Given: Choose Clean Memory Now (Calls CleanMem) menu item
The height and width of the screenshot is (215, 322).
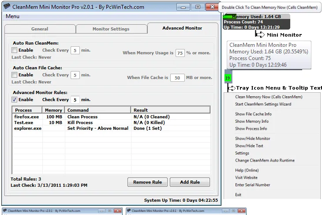Looking at the screenshot, I should pyautogui.click(x=269, y=97).
